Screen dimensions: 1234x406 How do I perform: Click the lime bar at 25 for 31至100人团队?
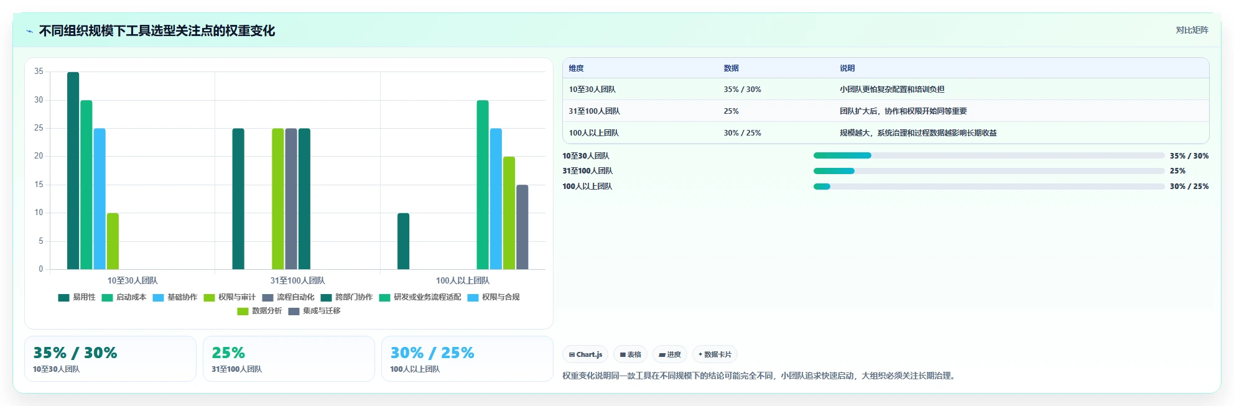click(277, 199)
